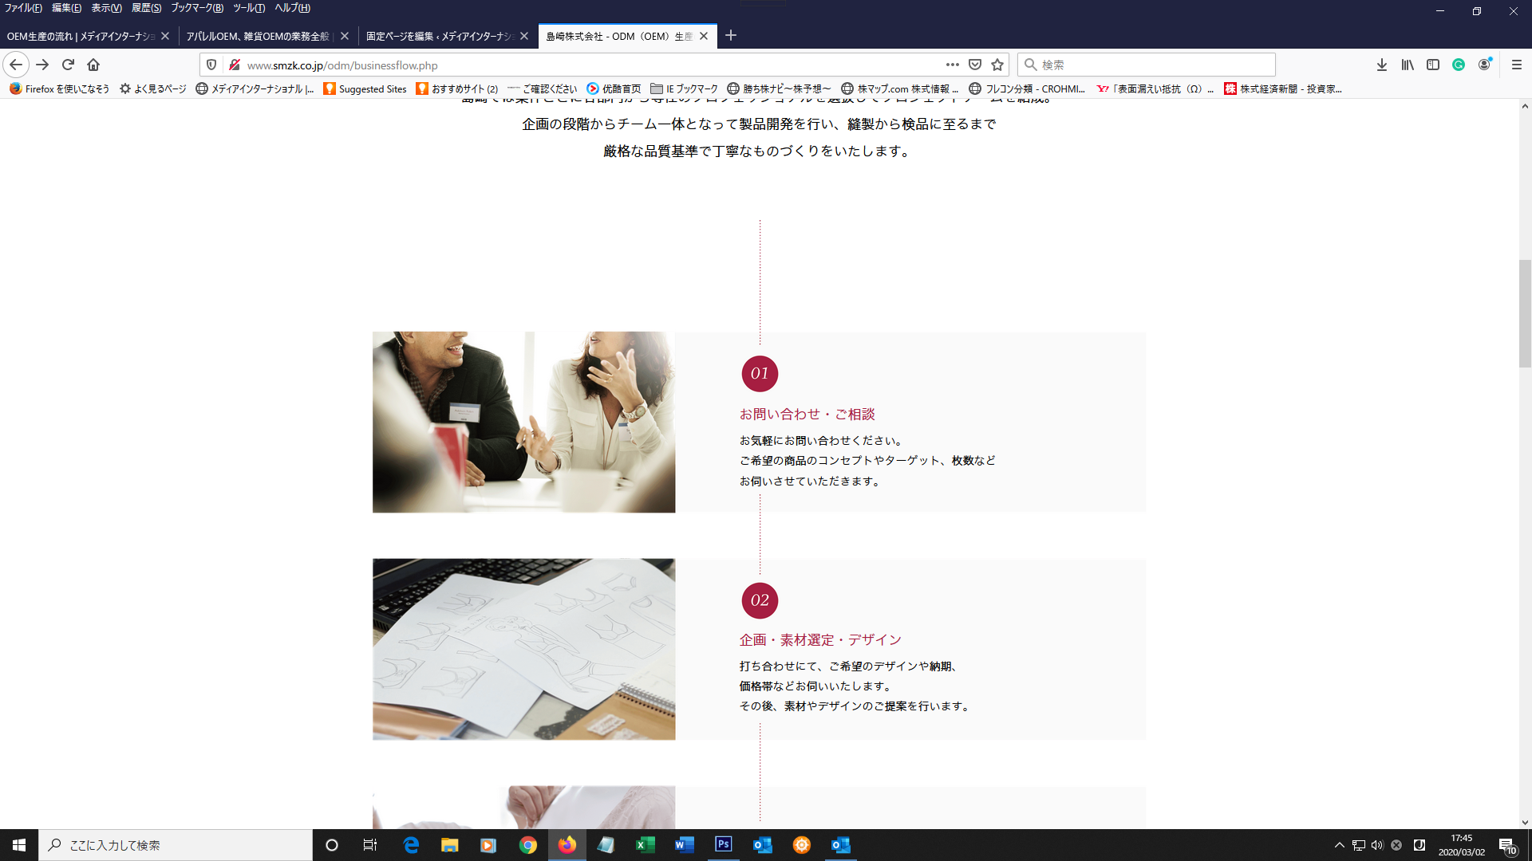The width and height of the screenshot is (1532, 861).
Task: Open 株マップ.com 株式情報 bookmark
Action: 899,88
